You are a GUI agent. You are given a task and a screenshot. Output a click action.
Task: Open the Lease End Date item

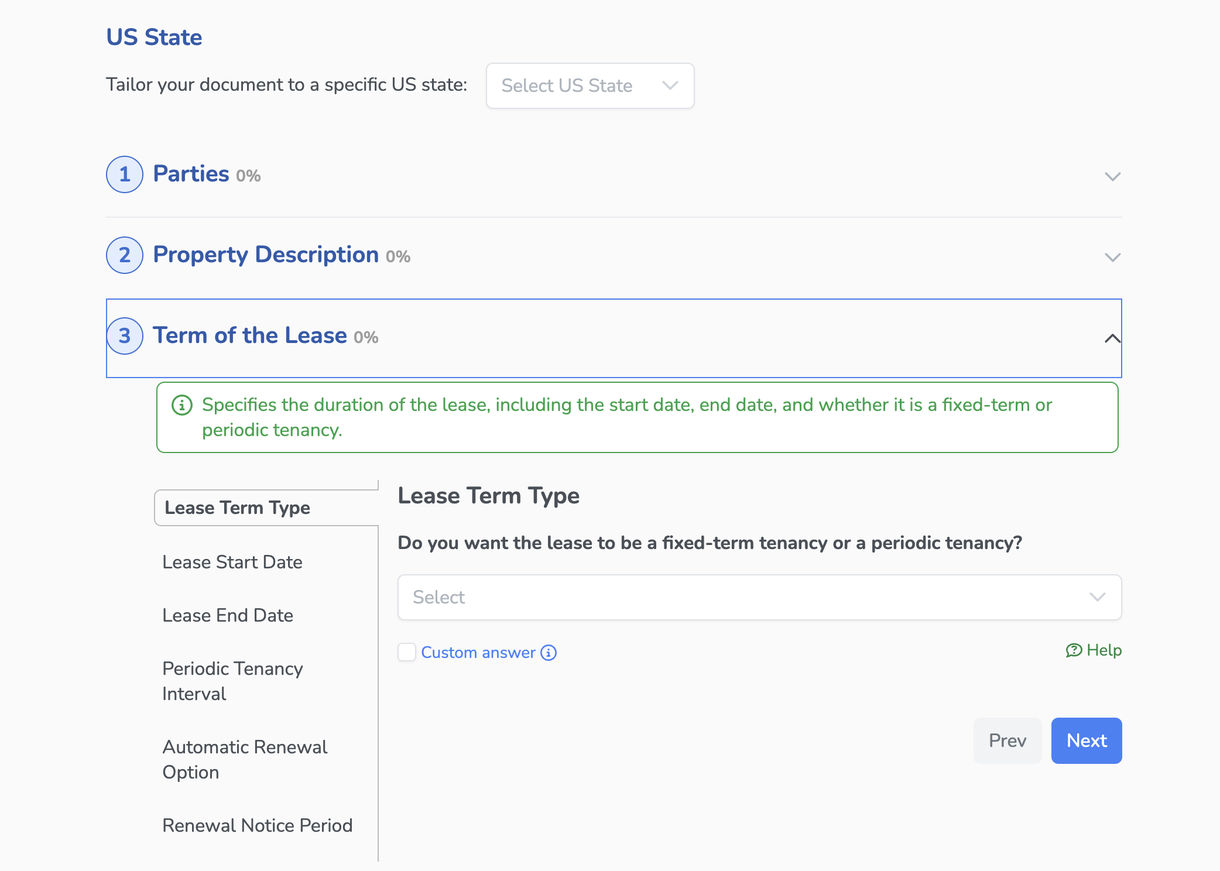(x=228, y=615)
